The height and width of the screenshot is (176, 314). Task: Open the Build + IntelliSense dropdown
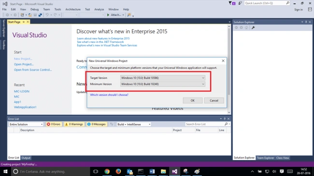click(x=134, y=124)
